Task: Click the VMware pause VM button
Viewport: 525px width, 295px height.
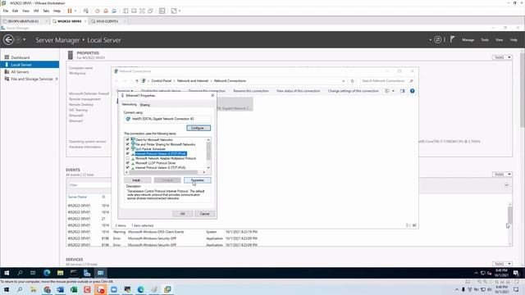Action: (x=70, y=11)
